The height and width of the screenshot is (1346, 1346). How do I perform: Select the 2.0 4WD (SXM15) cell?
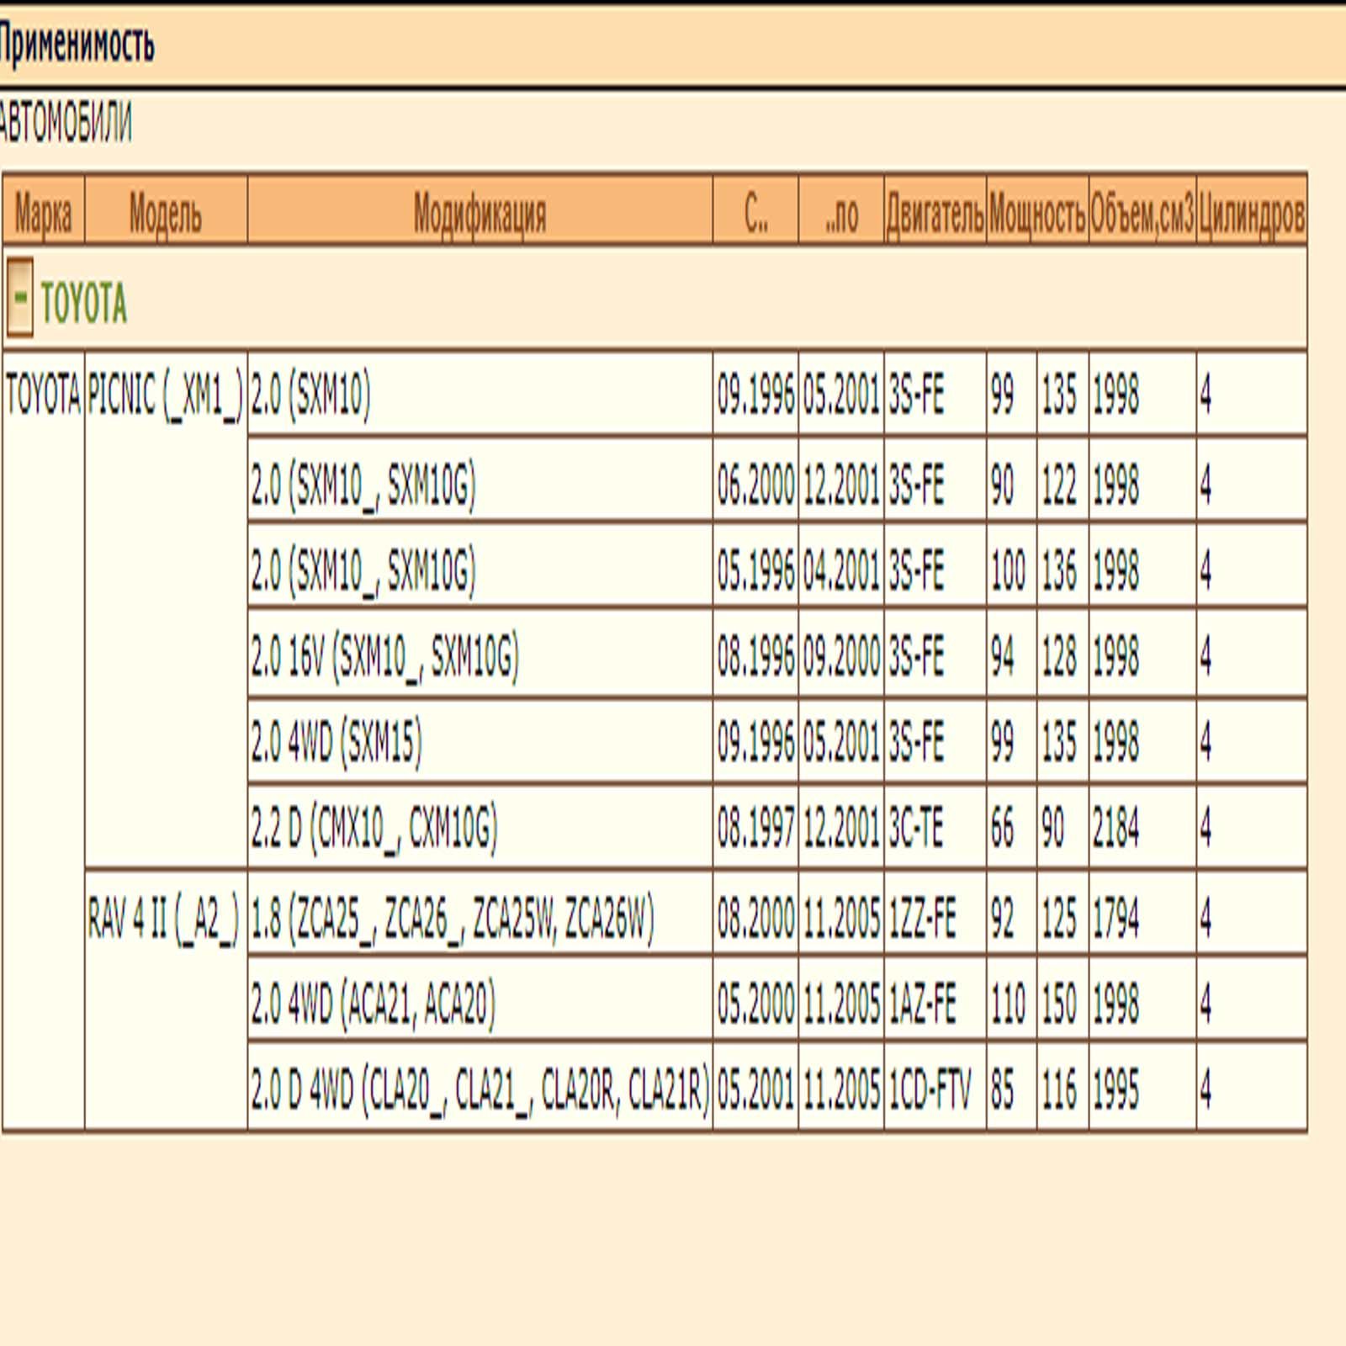[x=480, y=740]
